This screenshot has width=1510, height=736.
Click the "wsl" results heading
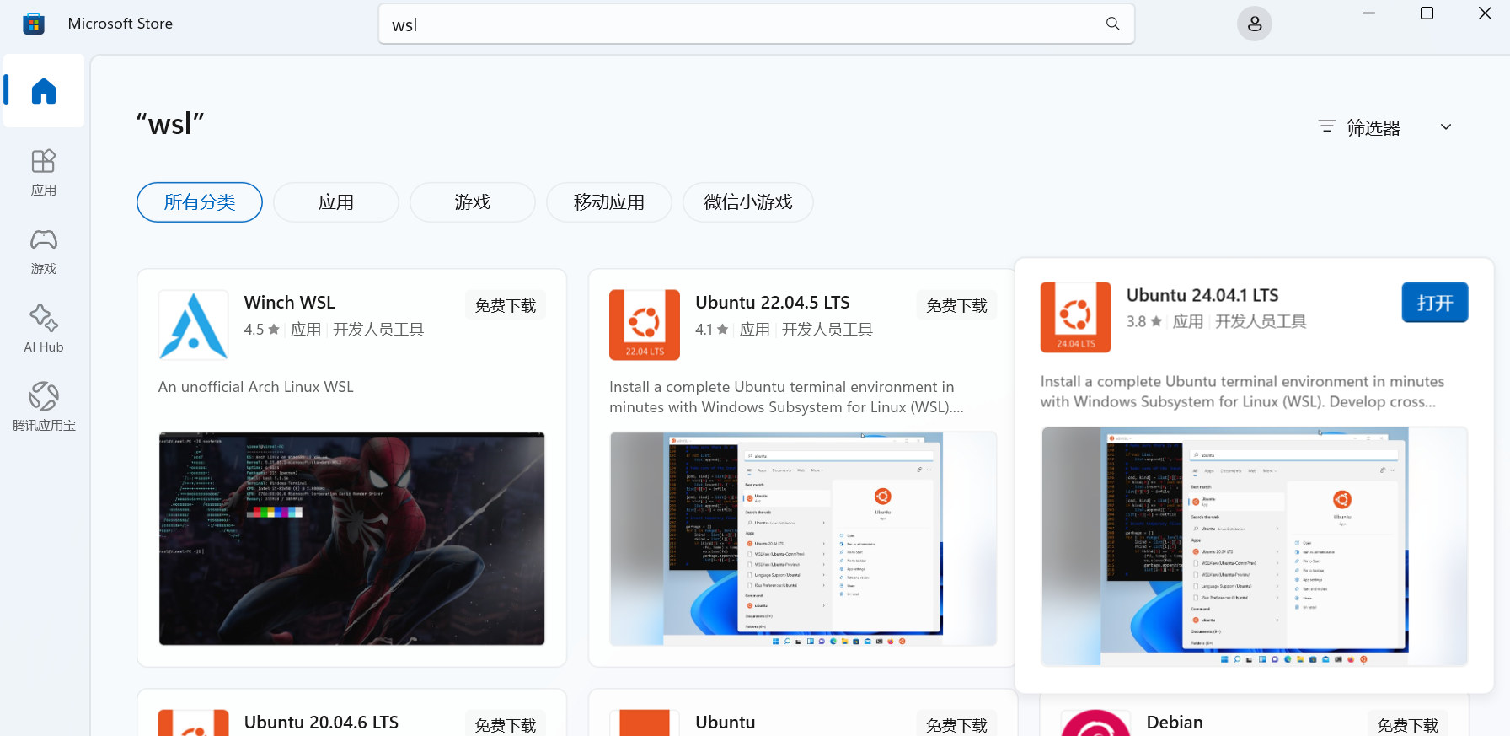170,124
